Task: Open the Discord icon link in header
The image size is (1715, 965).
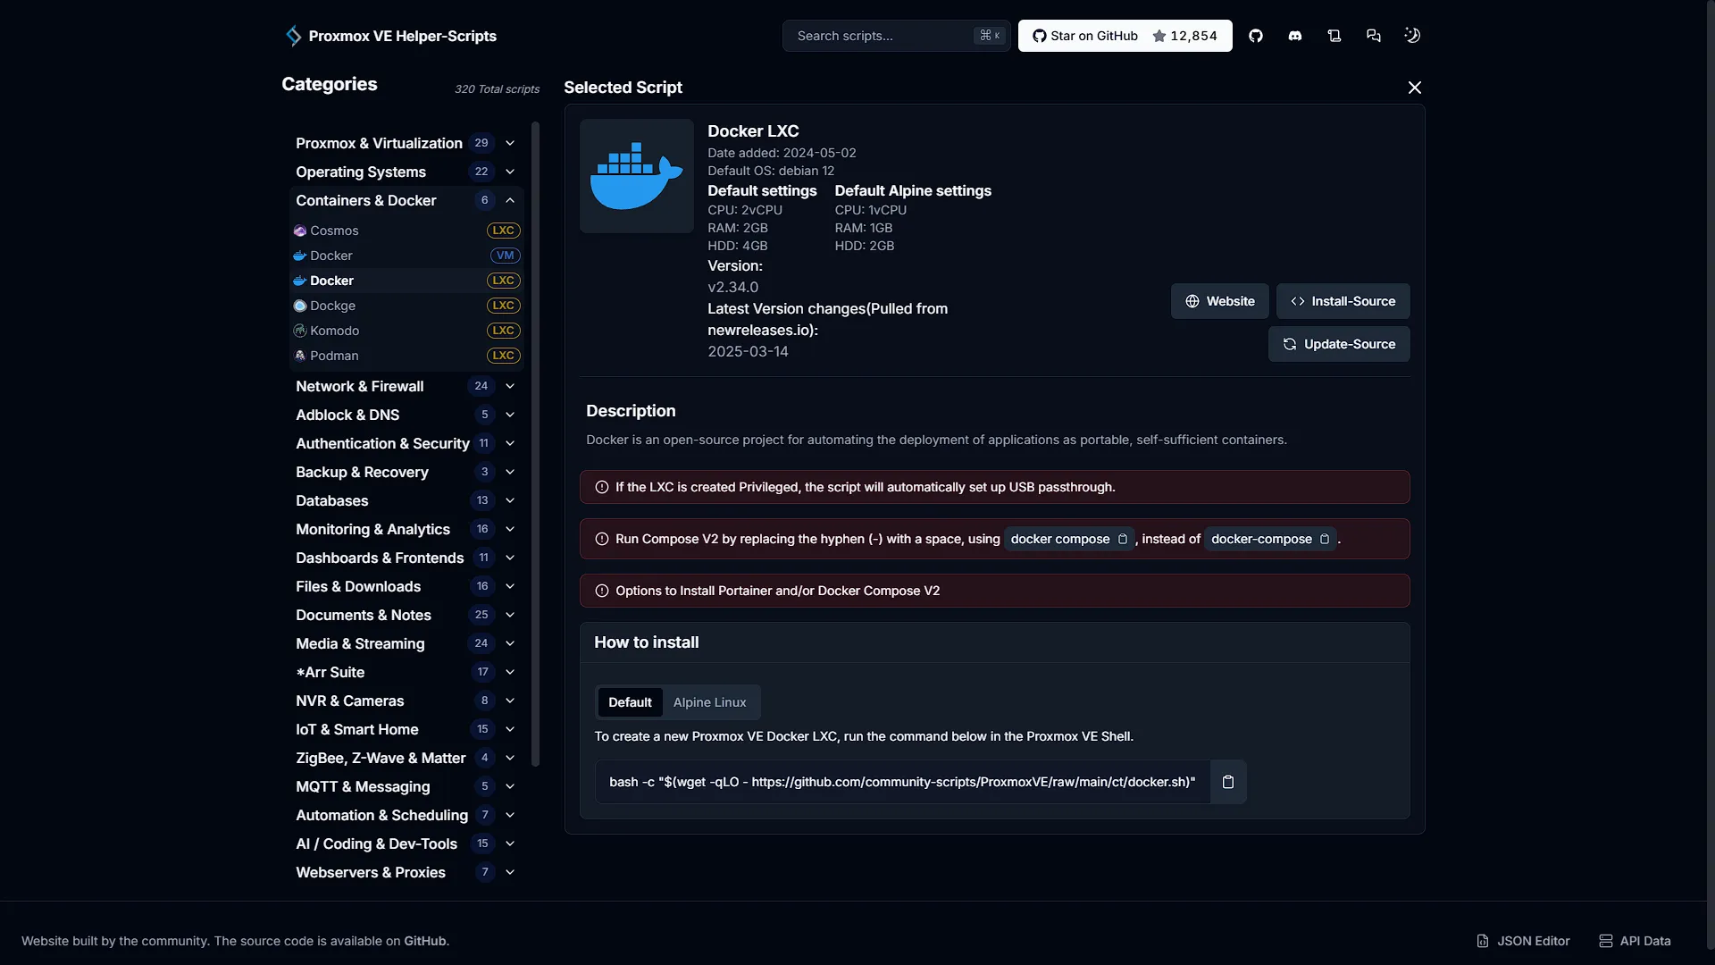Action: coord(1295,36)
